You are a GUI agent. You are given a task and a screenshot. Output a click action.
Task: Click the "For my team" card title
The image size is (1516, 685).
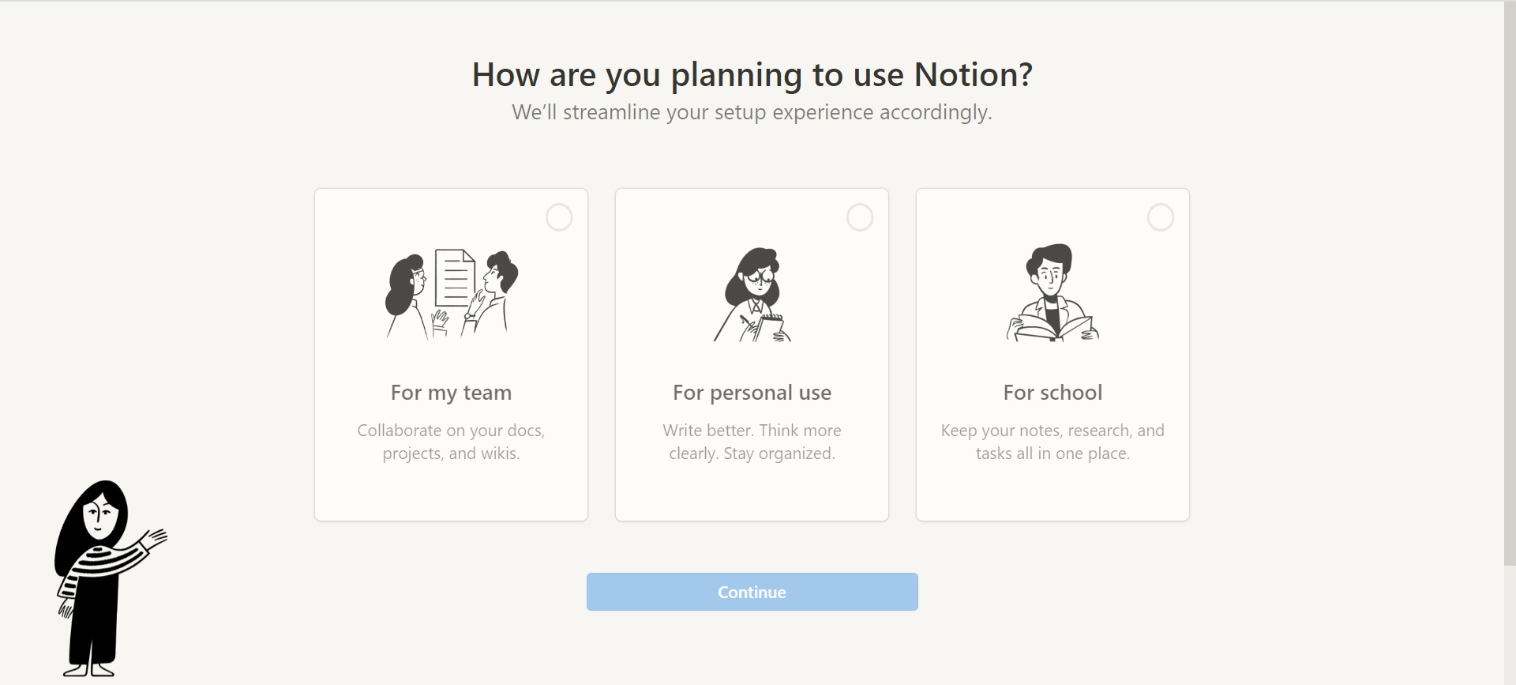pyautogui.click(x=451, y=393)
